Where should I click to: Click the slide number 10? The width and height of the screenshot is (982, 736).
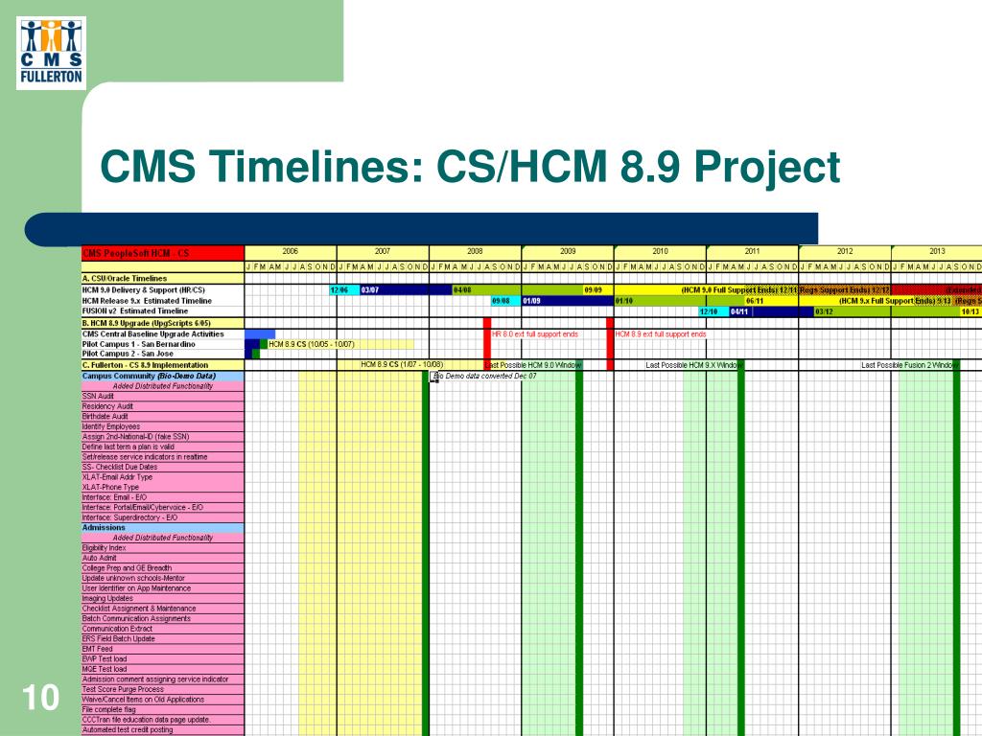click(40, 698)
